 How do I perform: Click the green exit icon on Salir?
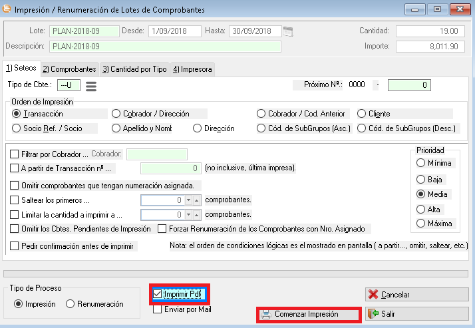pyautogui.click(x=373, y=313)
